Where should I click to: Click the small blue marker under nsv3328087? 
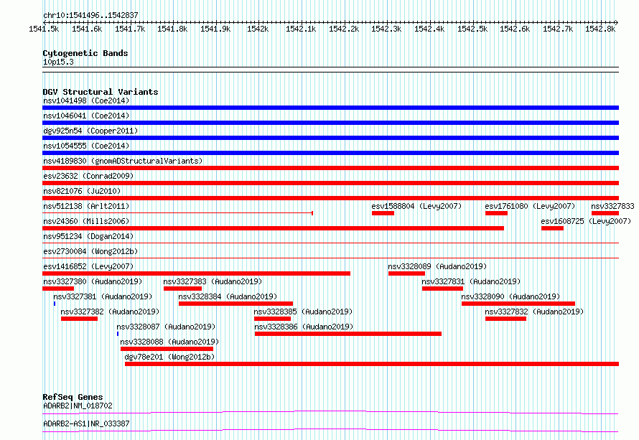(x=118, y=334)
